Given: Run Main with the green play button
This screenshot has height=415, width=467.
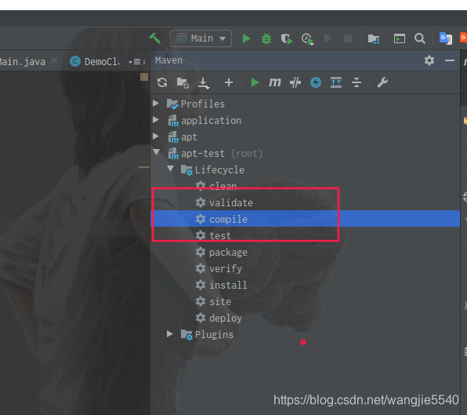Looking at the screenshot, I should pyautogui.click(x=246, y=38).
